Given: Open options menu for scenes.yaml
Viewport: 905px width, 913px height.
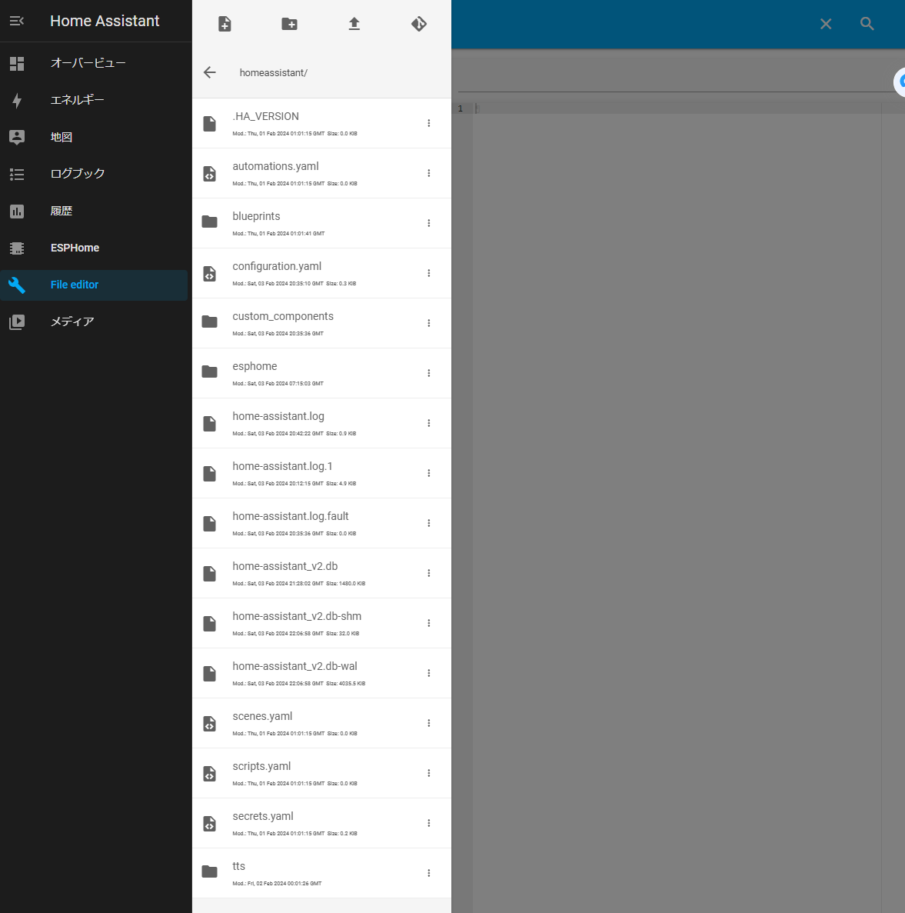Looking at the screenshot, I should [x=429, y=723].
